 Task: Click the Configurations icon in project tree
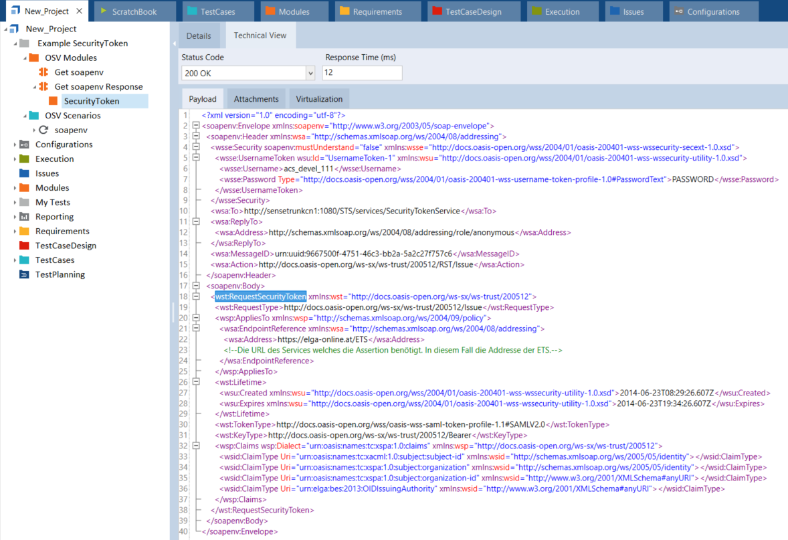[24, 145]
